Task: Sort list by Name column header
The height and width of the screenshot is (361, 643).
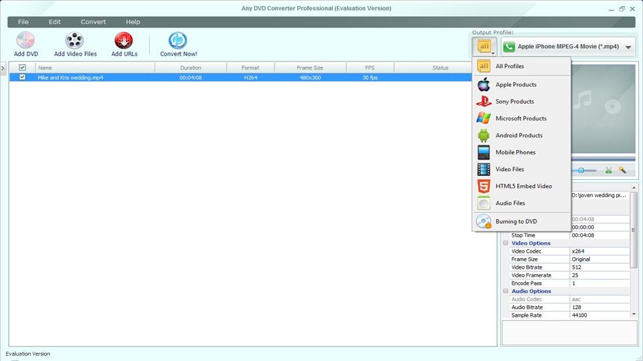Action: [x=95, y=68]
